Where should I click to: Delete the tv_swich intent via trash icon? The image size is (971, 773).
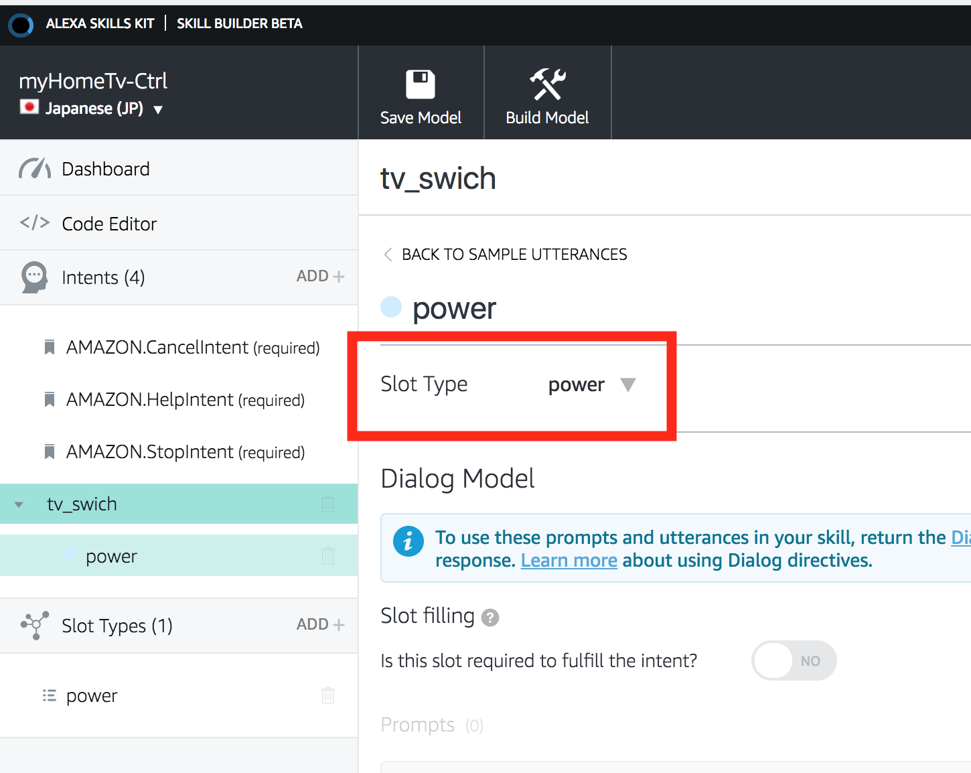tap(328, 504)
